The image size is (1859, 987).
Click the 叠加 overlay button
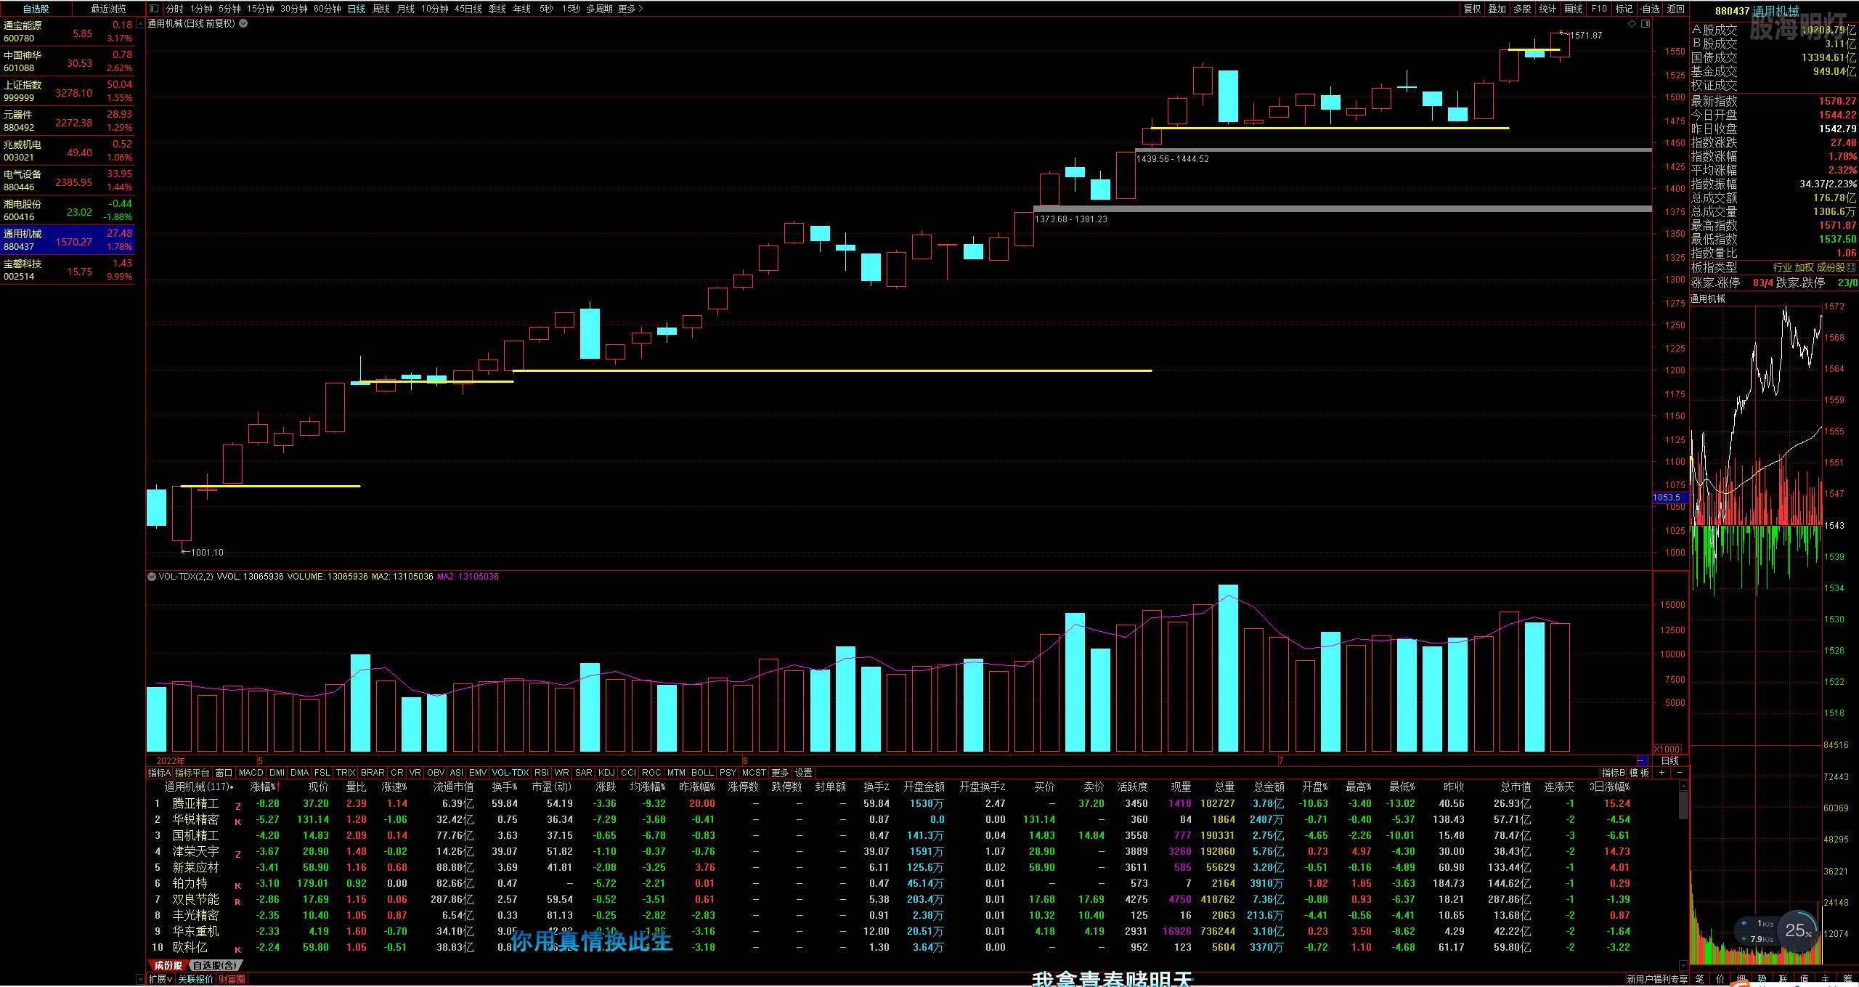click(1497, 9)
